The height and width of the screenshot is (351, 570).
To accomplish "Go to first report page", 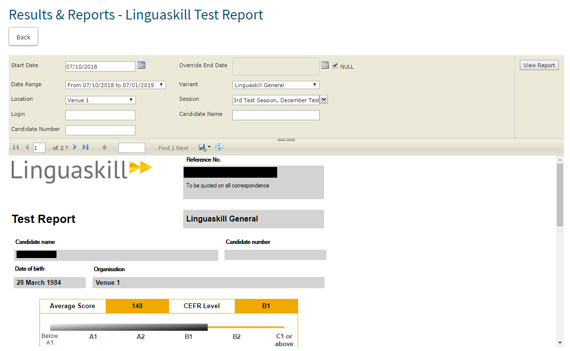I will [16, 147].
